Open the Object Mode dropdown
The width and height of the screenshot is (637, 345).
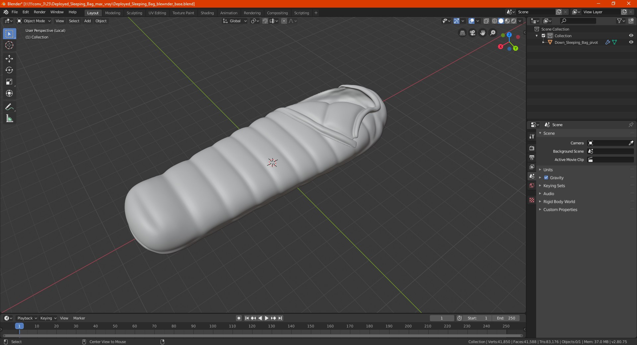(34, 21)
